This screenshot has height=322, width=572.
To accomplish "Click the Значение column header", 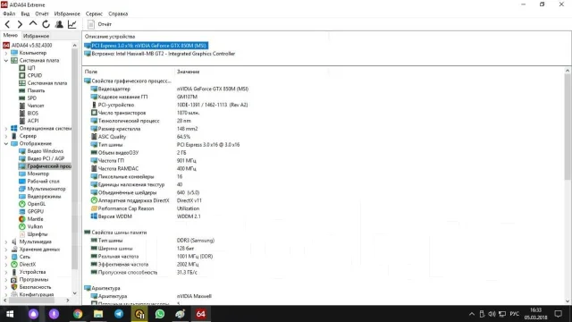I will (x=189, y=72).
